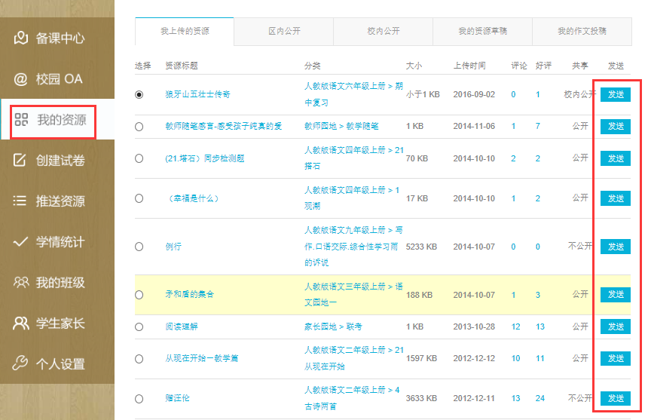This screenshot has width=648, height=420.
Task: Switch to the 区内公开 tab
Action: coord(283,32)
